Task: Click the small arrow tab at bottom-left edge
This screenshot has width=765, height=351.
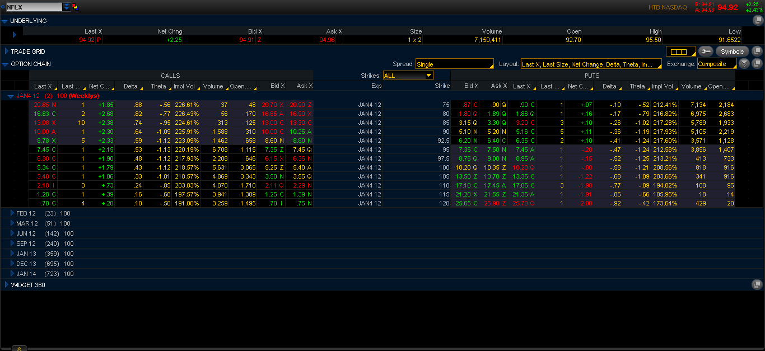Action: pos(19,348)
